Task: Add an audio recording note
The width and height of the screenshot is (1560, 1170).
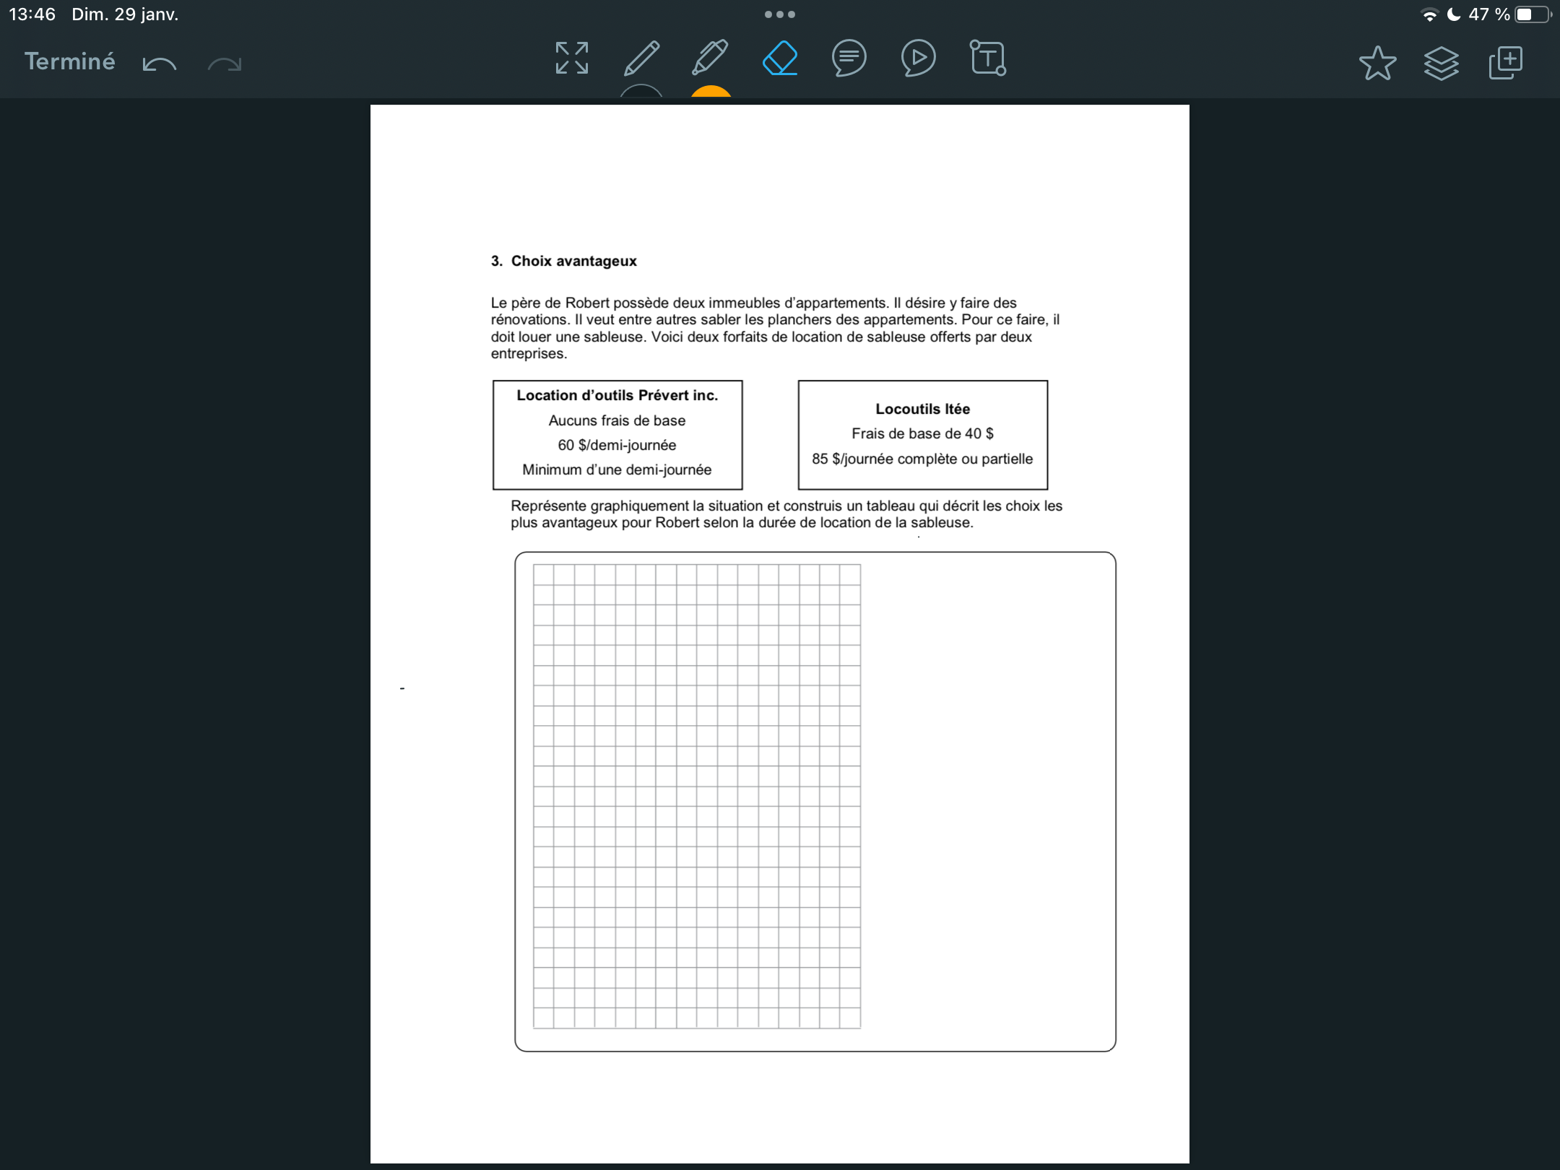Action: (919, 58)
